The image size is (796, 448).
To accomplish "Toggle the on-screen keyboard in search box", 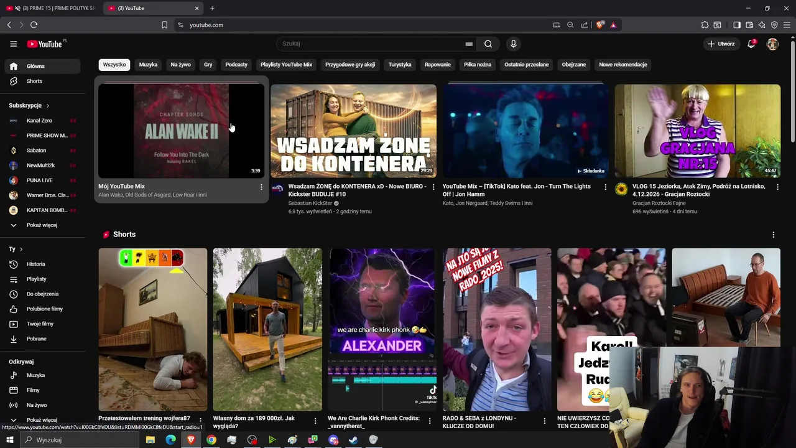I will coord(469,44).
